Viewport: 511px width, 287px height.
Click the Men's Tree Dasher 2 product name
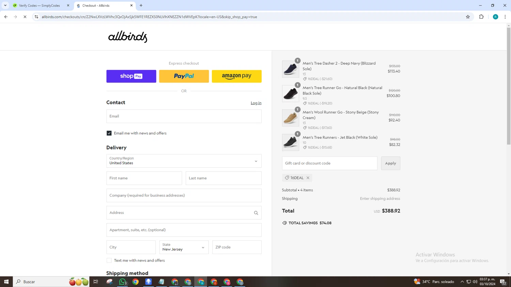point(339,66)
